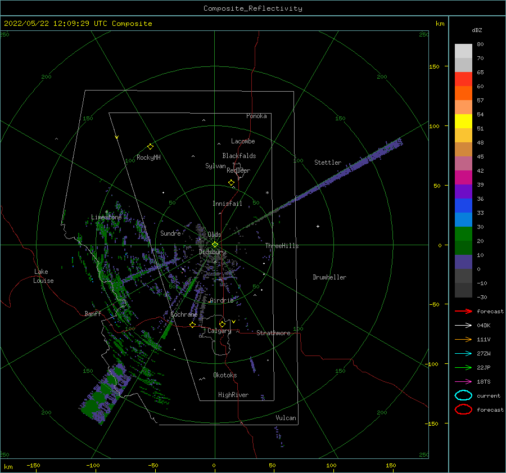Click the HighRiver label
The height and width of the screenshot is (473, 506).
click(x=233, y=395)
